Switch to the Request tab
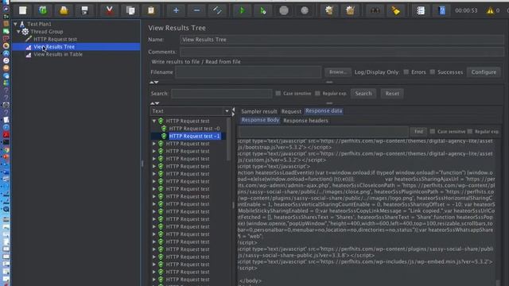 (291, 111)
